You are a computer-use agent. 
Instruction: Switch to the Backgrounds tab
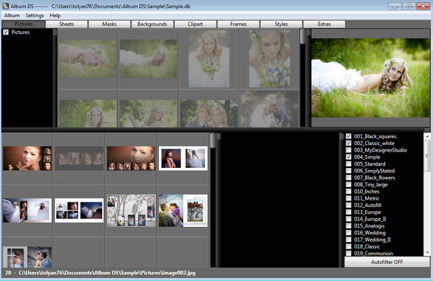(152, 24)
